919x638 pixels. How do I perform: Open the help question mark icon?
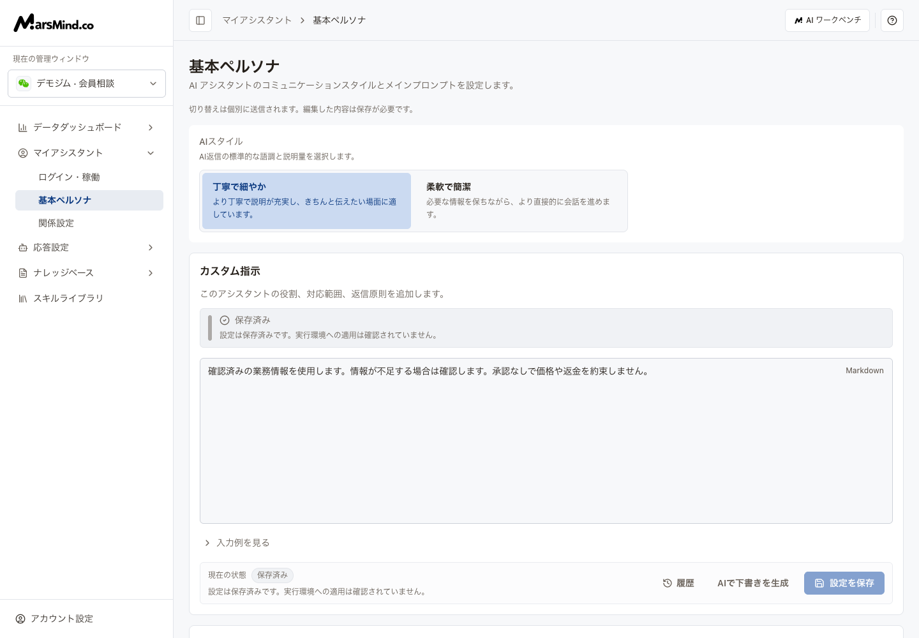(892, 20)
